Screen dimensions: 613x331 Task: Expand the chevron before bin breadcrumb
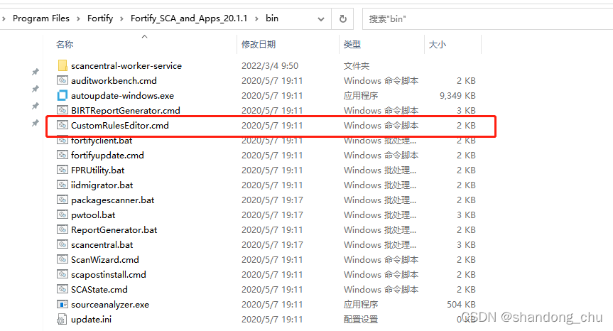tap(257, 18)
